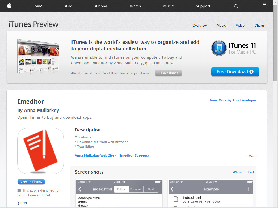
Task: Click the iTunes Preview logo
Action: [33, 24]
